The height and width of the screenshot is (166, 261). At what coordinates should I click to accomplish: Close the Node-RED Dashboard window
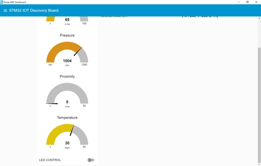coord(256,2)
